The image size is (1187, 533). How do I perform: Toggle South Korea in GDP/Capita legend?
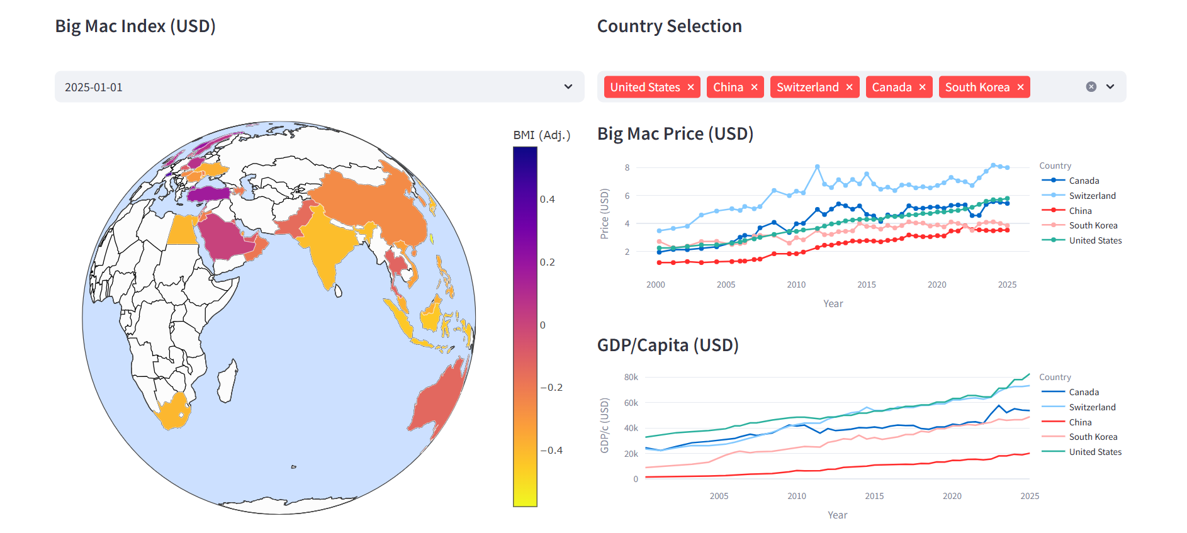[1093, 437]
